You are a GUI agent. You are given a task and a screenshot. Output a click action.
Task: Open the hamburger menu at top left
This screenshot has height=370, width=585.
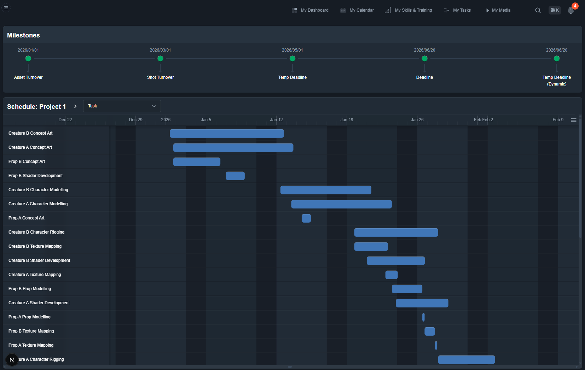pos(6,7)
